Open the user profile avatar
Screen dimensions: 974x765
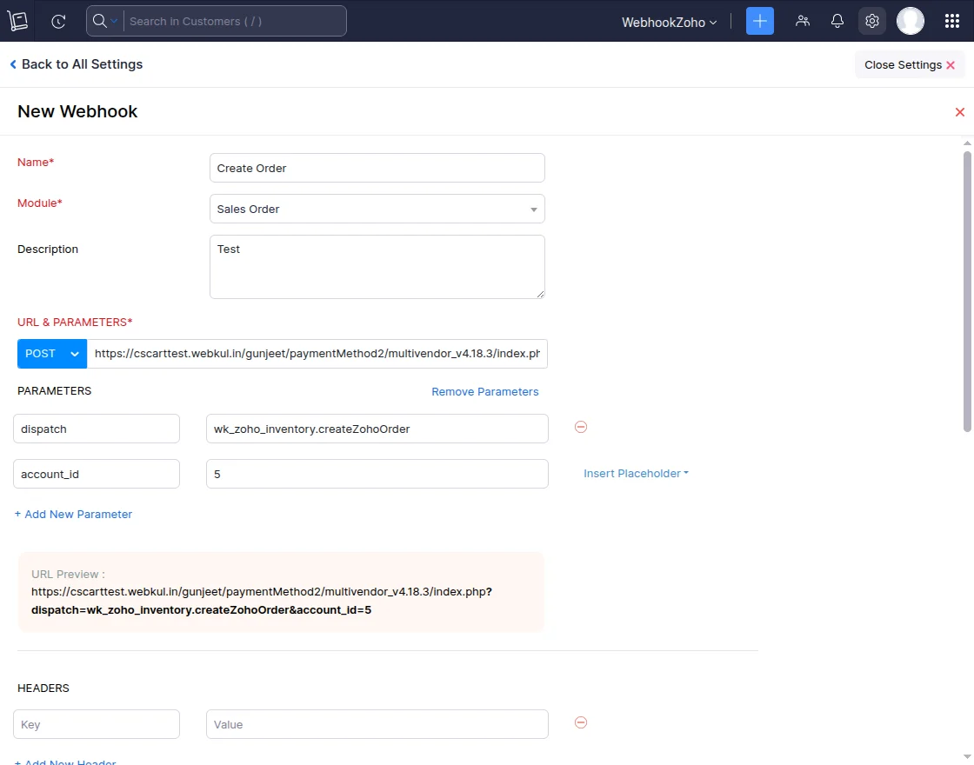point(910,21)
